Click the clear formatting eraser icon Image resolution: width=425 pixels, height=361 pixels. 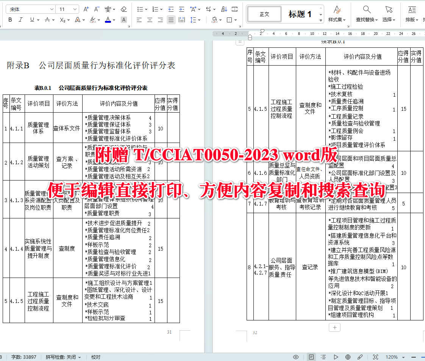click(x=123, y=9)
